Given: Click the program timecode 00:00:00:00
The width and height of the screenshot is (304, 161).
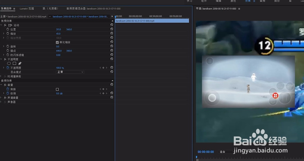Looking at the screenshot, I should pyautogui.click(x=206, y=152).
